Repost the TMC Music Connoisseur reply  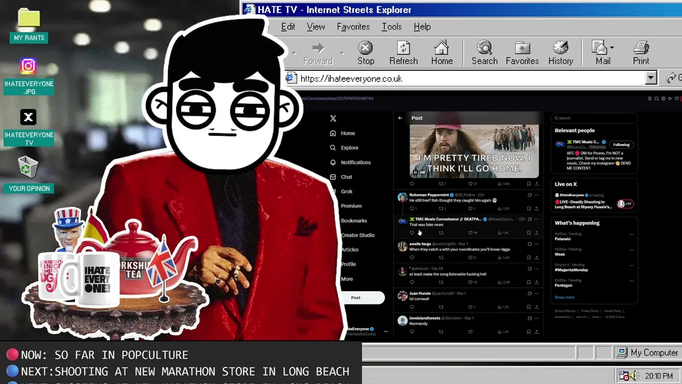click(441, 233)
